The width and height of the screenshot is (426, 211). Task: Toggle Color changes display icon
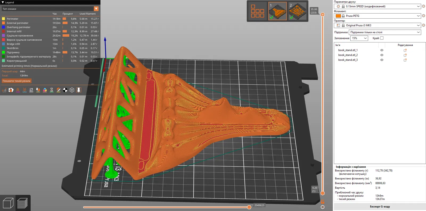[x=45, y=90]
